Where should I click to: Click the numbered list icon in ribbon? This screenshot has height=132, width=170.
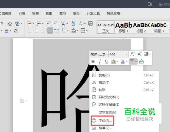(39, 24)
